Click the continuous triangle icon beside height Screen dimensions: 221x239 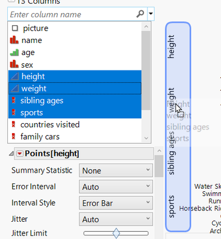[14, 76]
